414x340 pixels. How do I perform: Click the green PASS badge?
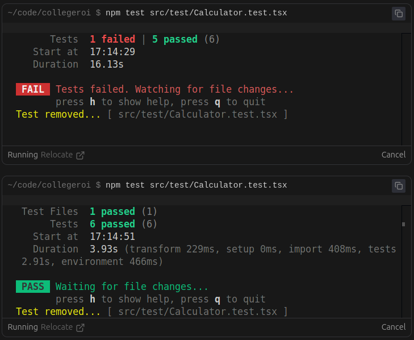click(33, 287)
